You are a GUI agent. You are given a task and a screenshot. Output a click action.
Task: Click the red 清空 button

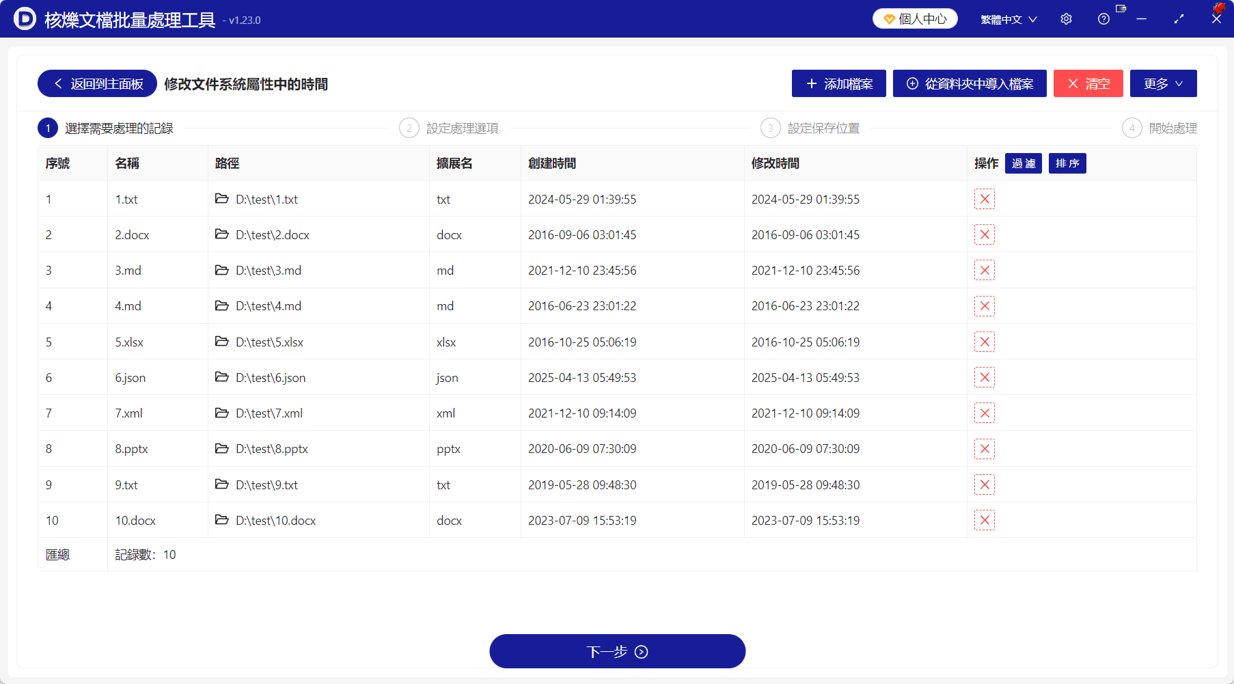pyautogui.click(x=1088, y=83)
